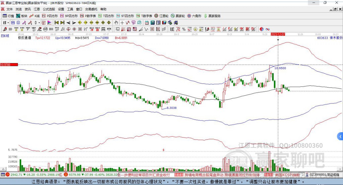Select the V-shaped zigzag line tool
This screenshot has width=343, height=185.
[146, 29]
